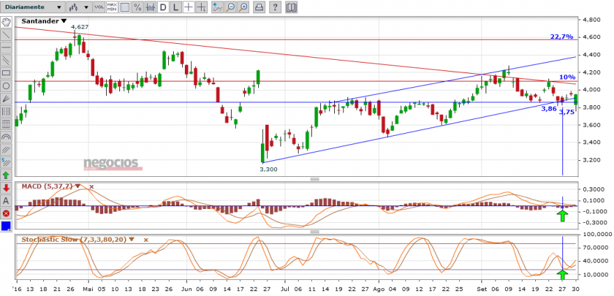
Task: Add a new indicator to chart
Action: (218, 7)
